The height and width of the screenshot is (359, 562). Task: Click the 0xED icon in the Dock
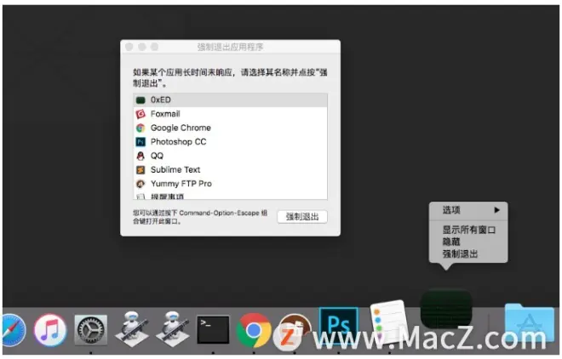[x=446, y=309]
